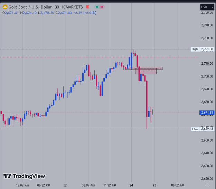Click the 2,700.00 price scale level

pyautogui.click(x=207, y=76)
